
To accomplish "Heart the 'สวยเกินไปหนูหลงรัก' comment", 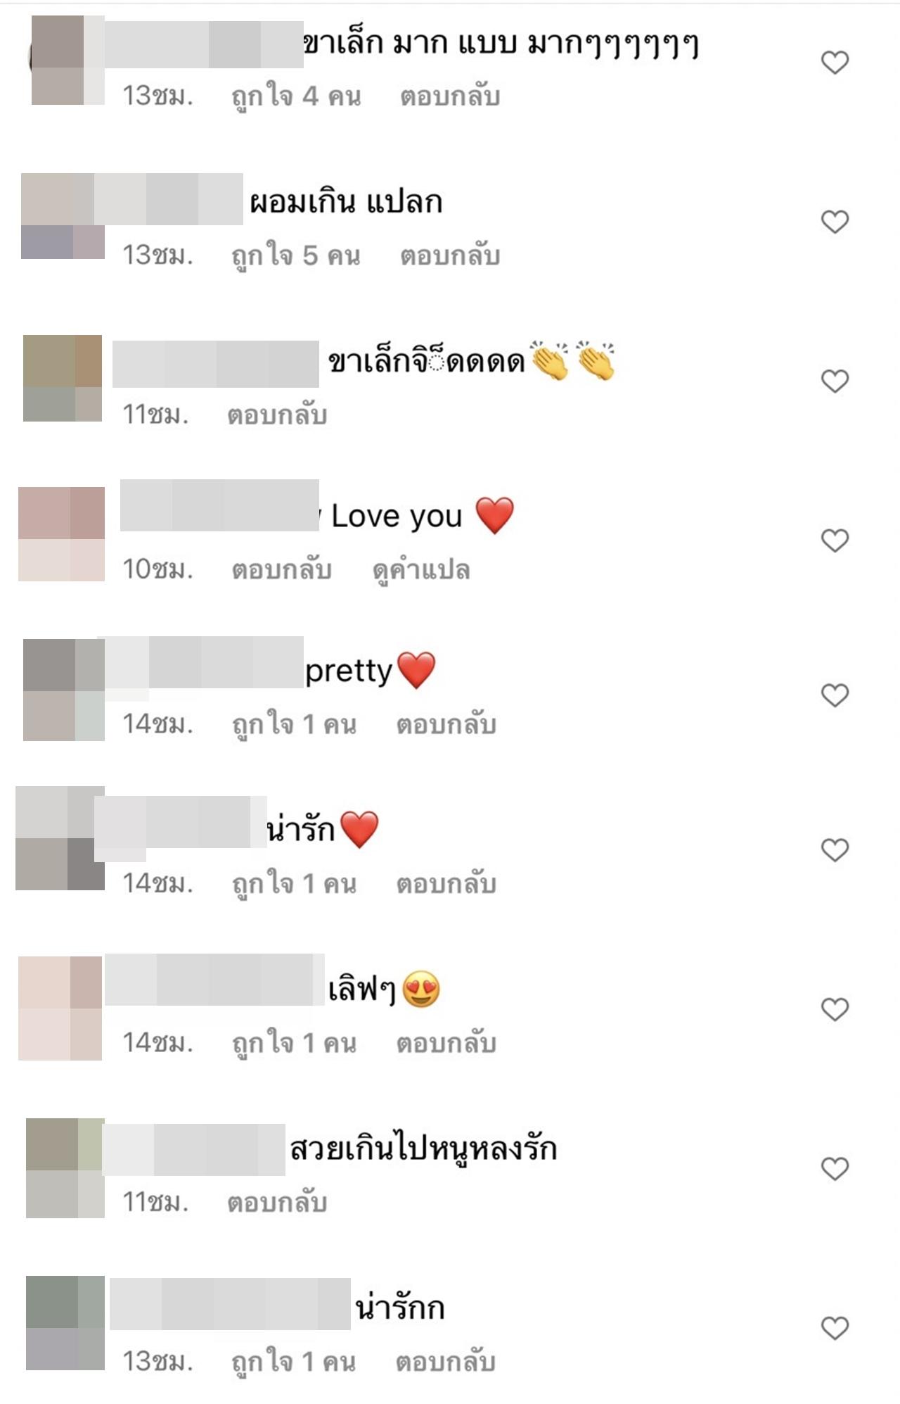I will click(835, 1168).
